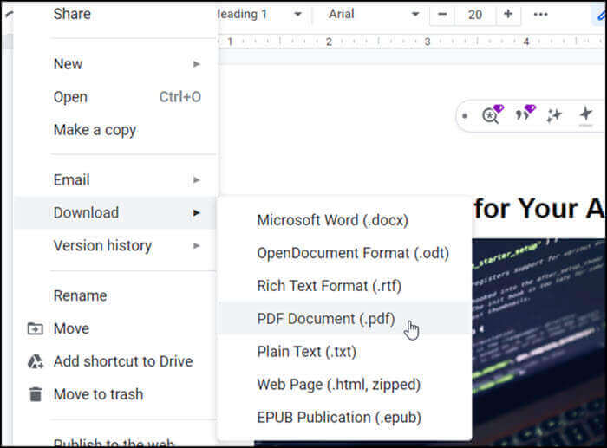Screen dimensions: 607x448
Task: Click the trash can icon
Action: pyautogui.click(x=36, y=394)
